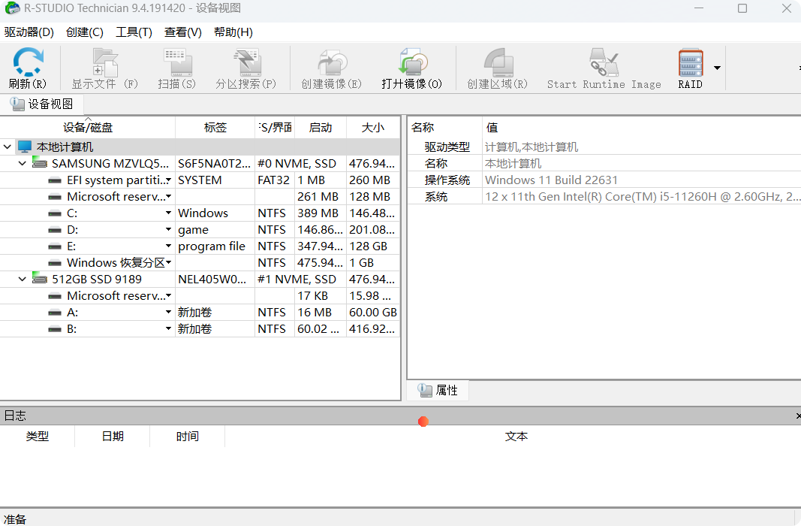Click the RAID toolbar icon
The image size is (801, 526).
pyautogui.click(x=691, y=62)
